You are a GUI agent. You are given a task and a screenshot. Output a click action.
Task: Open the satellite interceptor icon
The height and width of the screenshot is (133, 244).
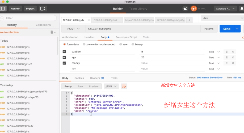coord(185,8)
